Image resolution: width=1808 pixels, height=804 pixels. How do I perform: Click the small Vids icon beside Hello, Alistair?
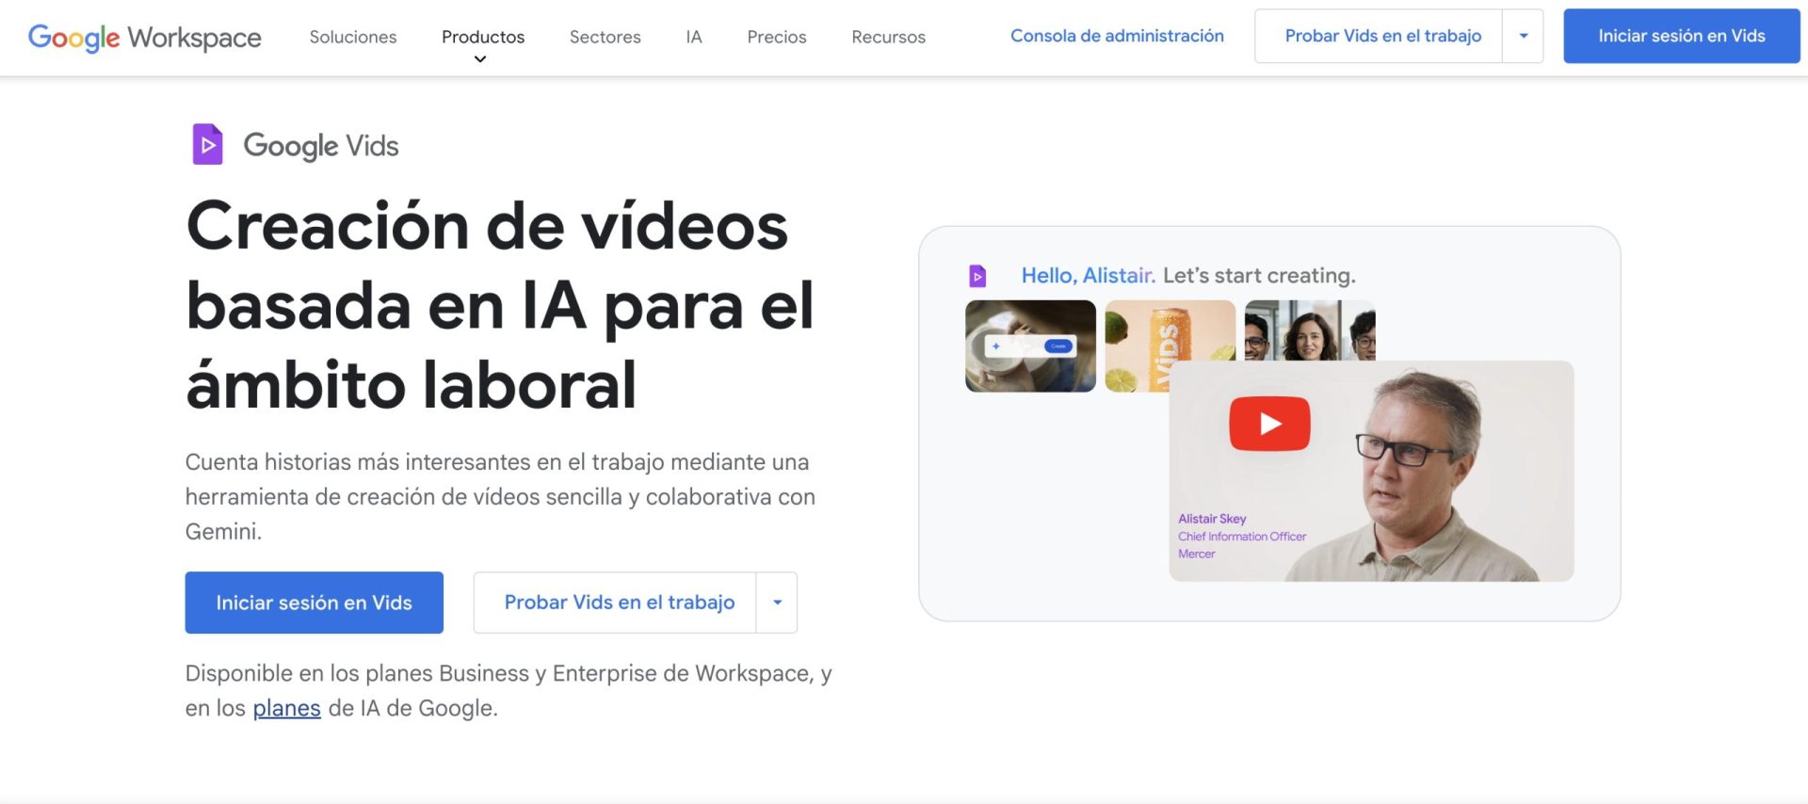pyautogui.click(x=977, y=276)
